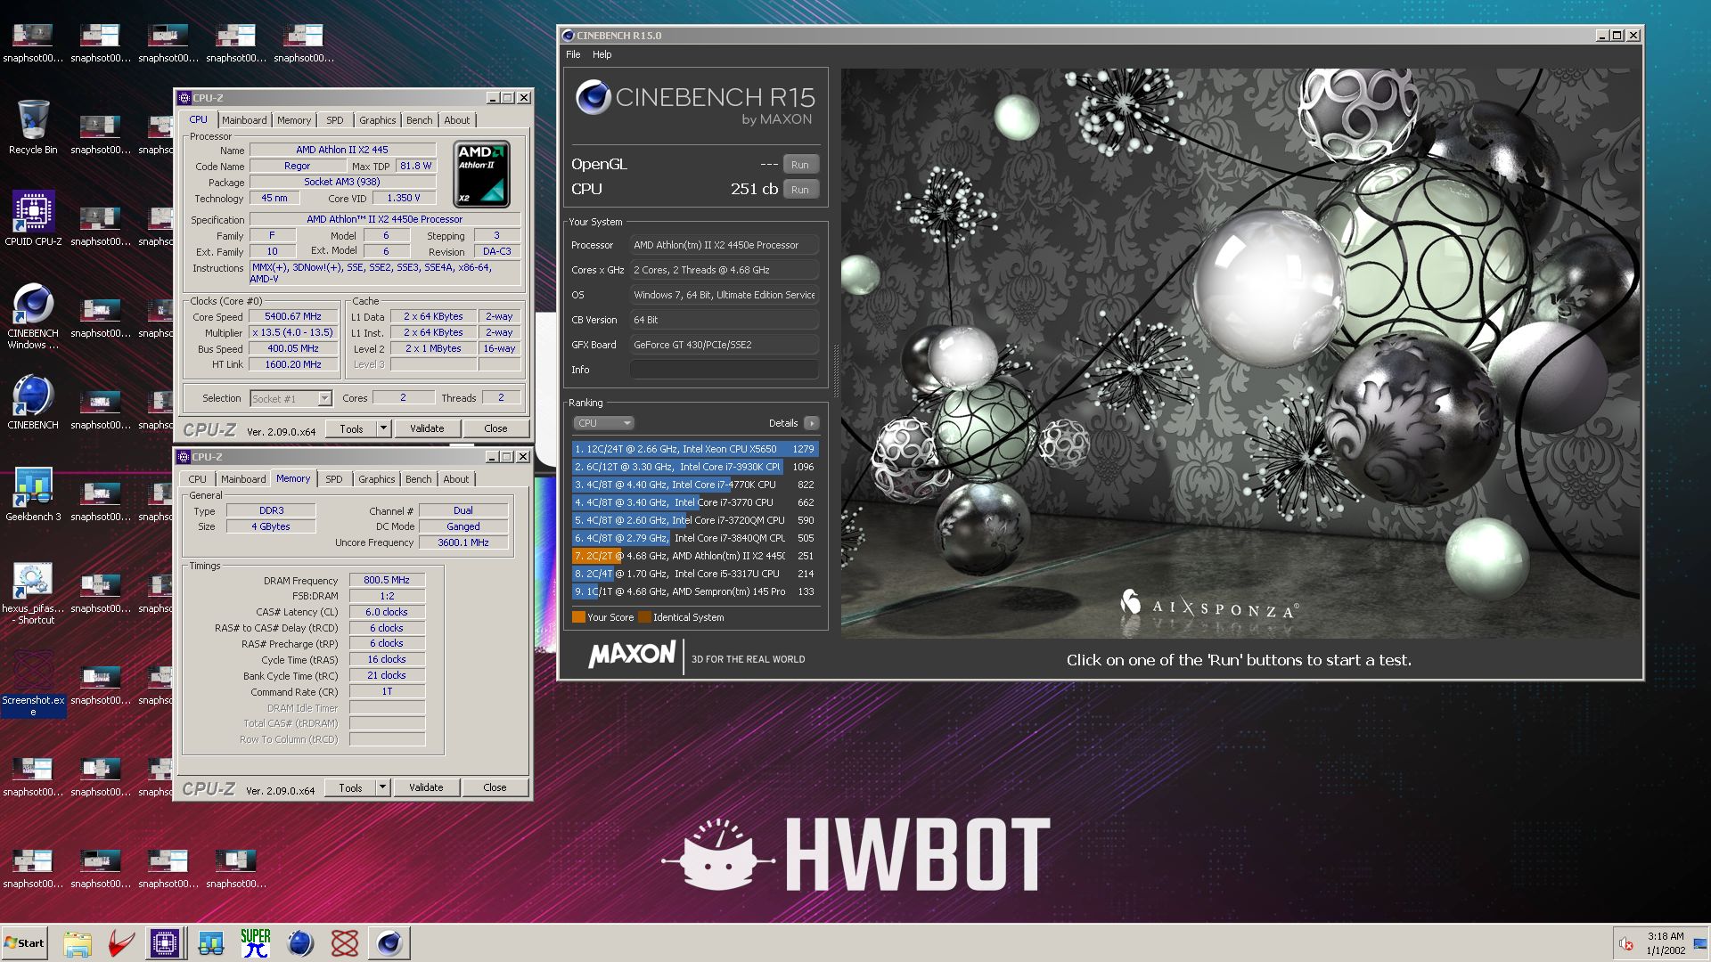Open the Recycle Bin desktop icon

(33, 126)
